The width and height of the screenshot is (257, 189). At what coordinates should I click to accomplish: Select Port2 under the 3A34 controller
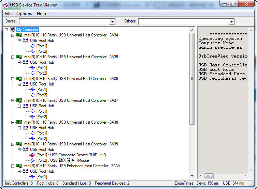click(x=42, y=51)
